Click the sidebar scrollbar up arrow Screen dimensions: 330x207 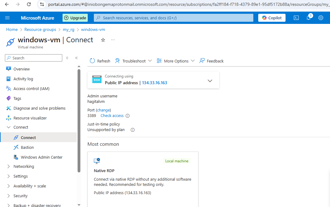[79, 66]
